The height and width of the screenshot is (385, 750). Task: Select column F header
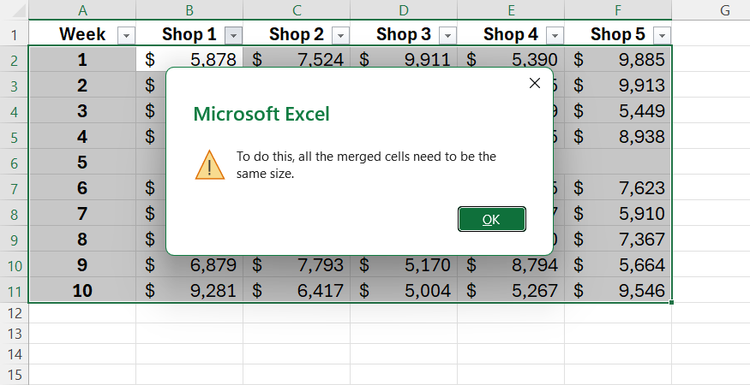click(618, 10)
